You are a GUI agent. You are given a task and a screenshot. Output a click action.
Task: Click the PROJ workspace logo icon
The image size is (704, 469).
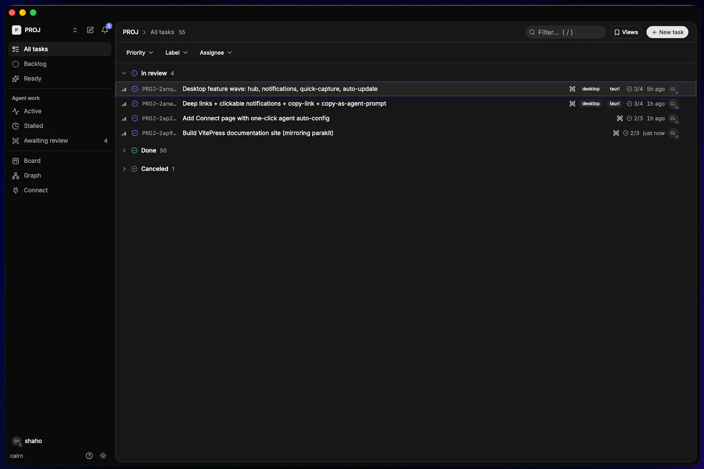16,30
